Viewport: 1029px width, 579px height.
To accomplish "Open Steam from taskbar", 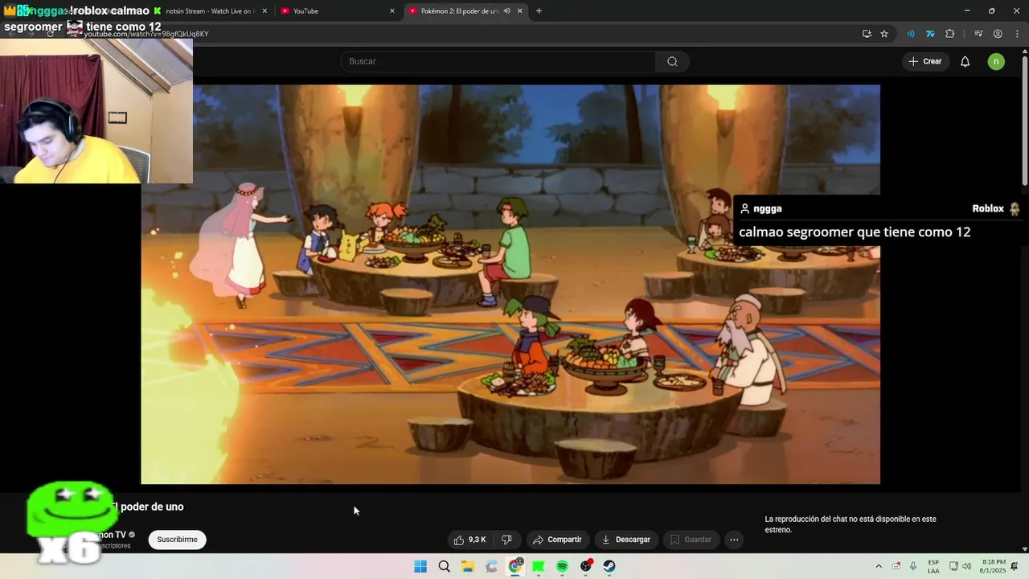I will [609, 566].
